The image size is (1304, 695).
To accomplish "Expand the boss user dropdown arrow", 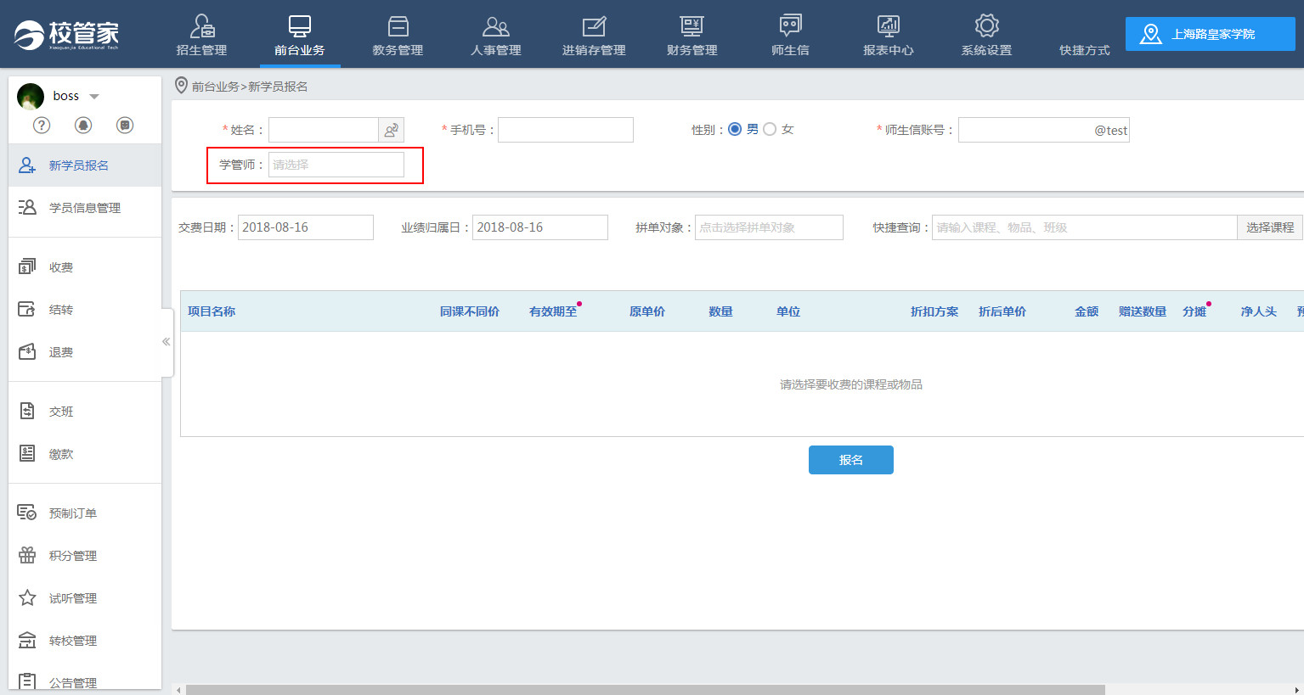I will tap(94, 97).
